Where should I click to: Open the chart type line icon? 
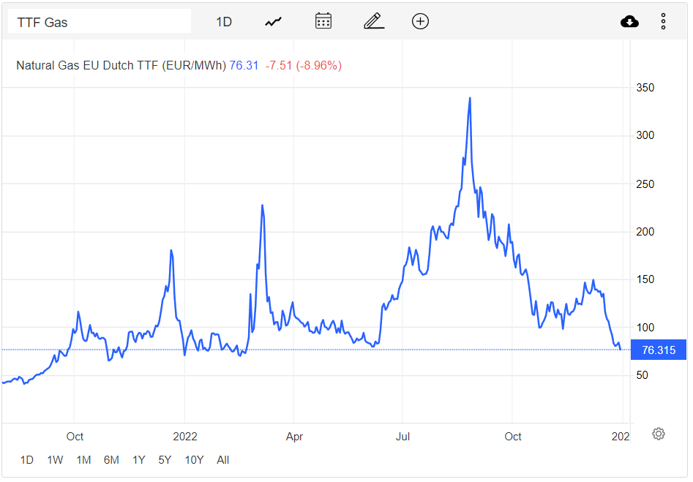coord(273,21)
